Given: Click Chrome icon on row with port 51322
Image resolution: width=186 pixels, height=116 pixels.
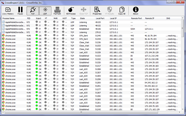Looking at the screenshot, I should pyautogui.click(x=3, y=59).
